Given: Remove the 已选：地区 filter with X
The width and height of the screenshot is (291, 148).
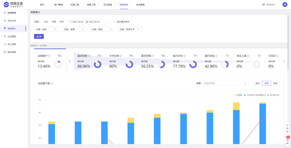Looking at the screenshot, I should tap(110, 29).
